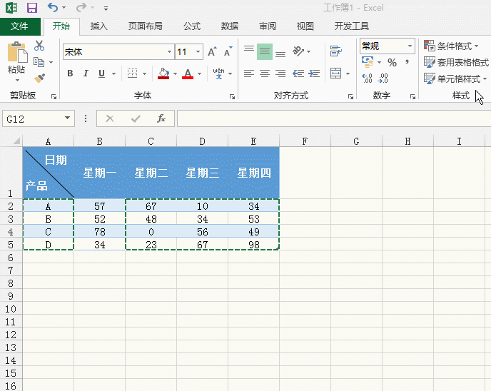Open the Paste options dropdown arrow
Screen dimensions: 491x391
[17, 80]
